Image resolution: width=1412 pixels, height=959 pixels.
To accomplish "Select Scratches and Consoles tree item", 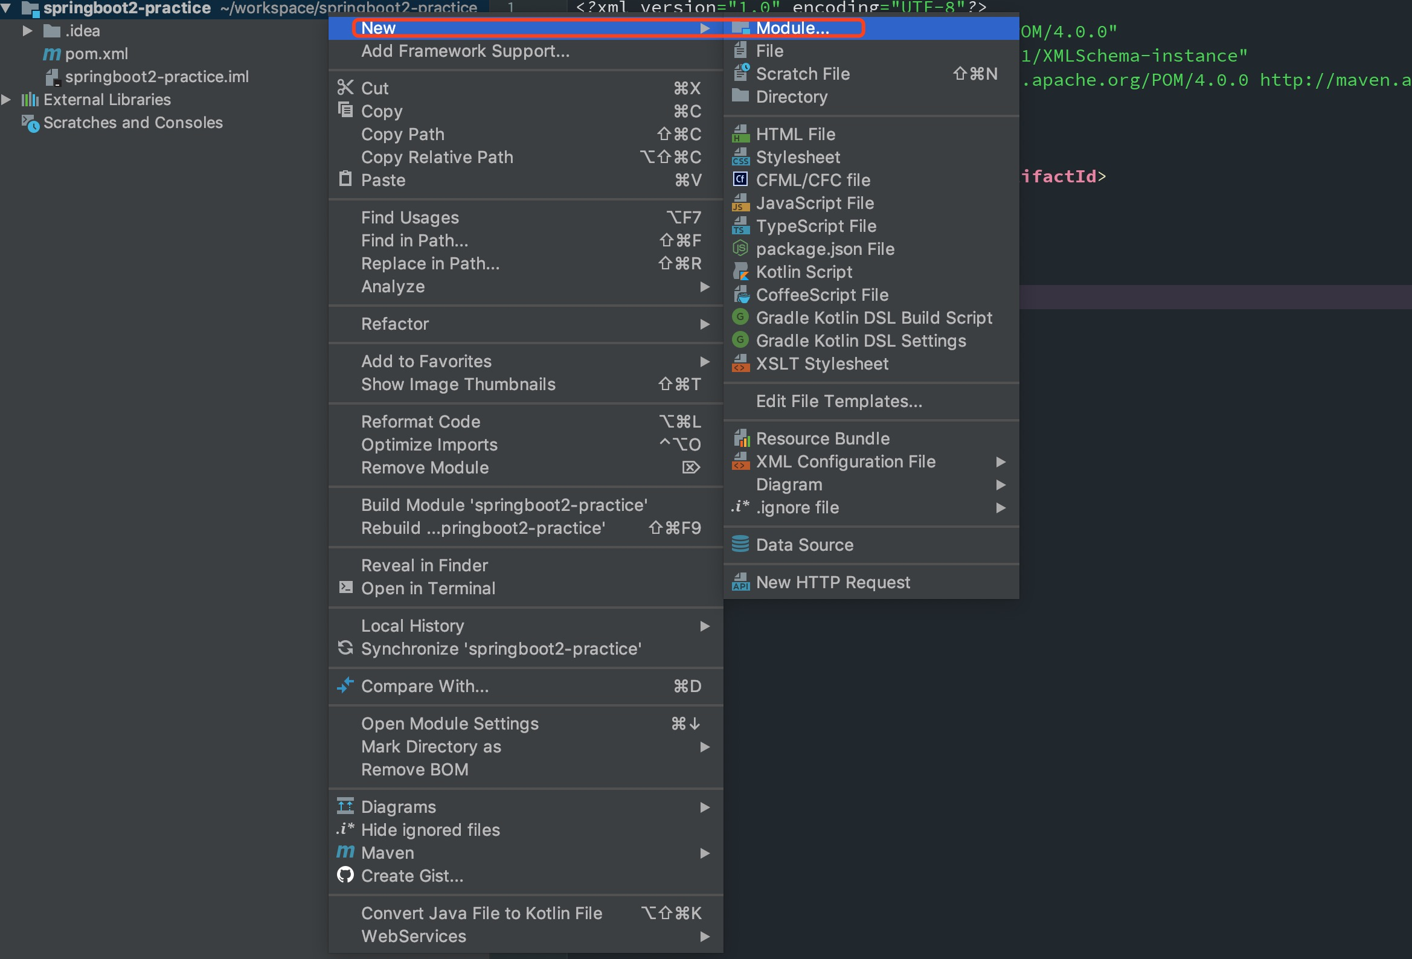I will 132,123.
